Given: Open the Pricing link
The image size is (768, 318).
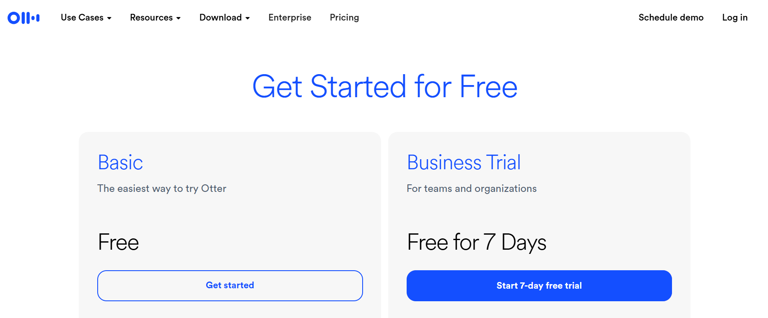Looking at the screenshot, I should click(344, 18).
